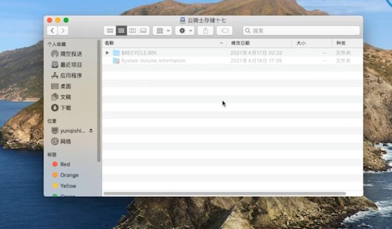392x229 pixels.
Task: Open 应用程序 Applications in sidebar
Action: pyautogui.click(x=66, y=75)
